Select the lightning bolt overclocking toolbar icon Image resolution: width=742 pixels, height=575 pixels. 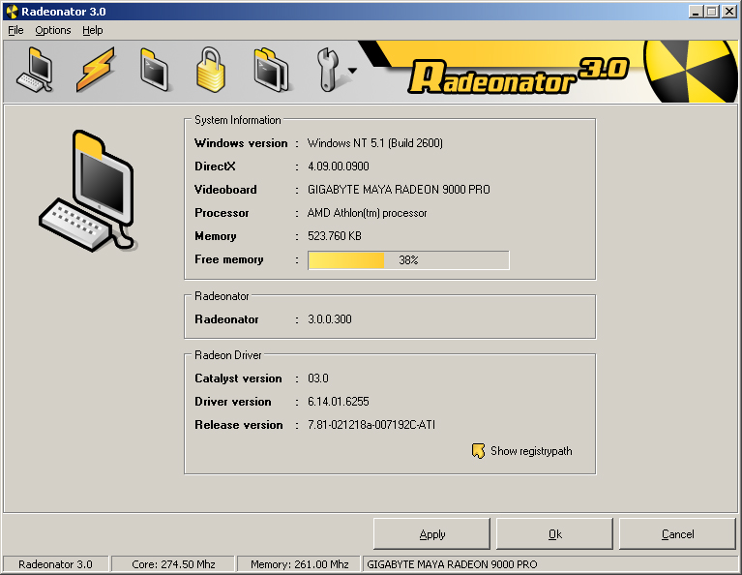click(x=95, y=70)
